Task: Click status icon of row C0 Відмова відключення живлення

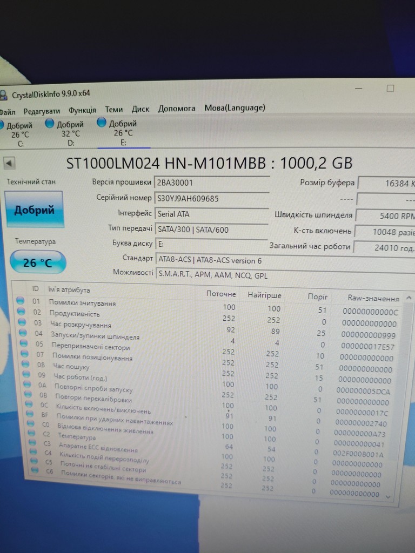Action: pos(31,423)
